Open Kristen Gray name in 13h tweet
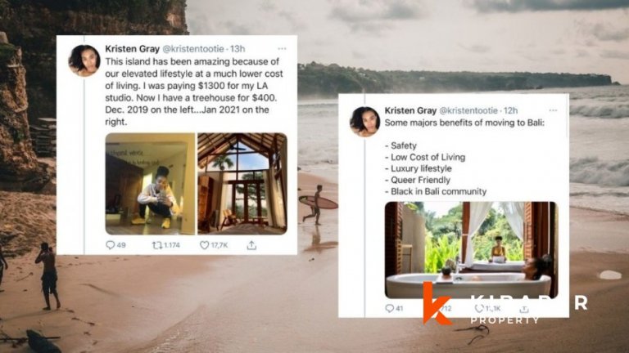Viewport: 629px width, 353px height. tap(133, 49)
